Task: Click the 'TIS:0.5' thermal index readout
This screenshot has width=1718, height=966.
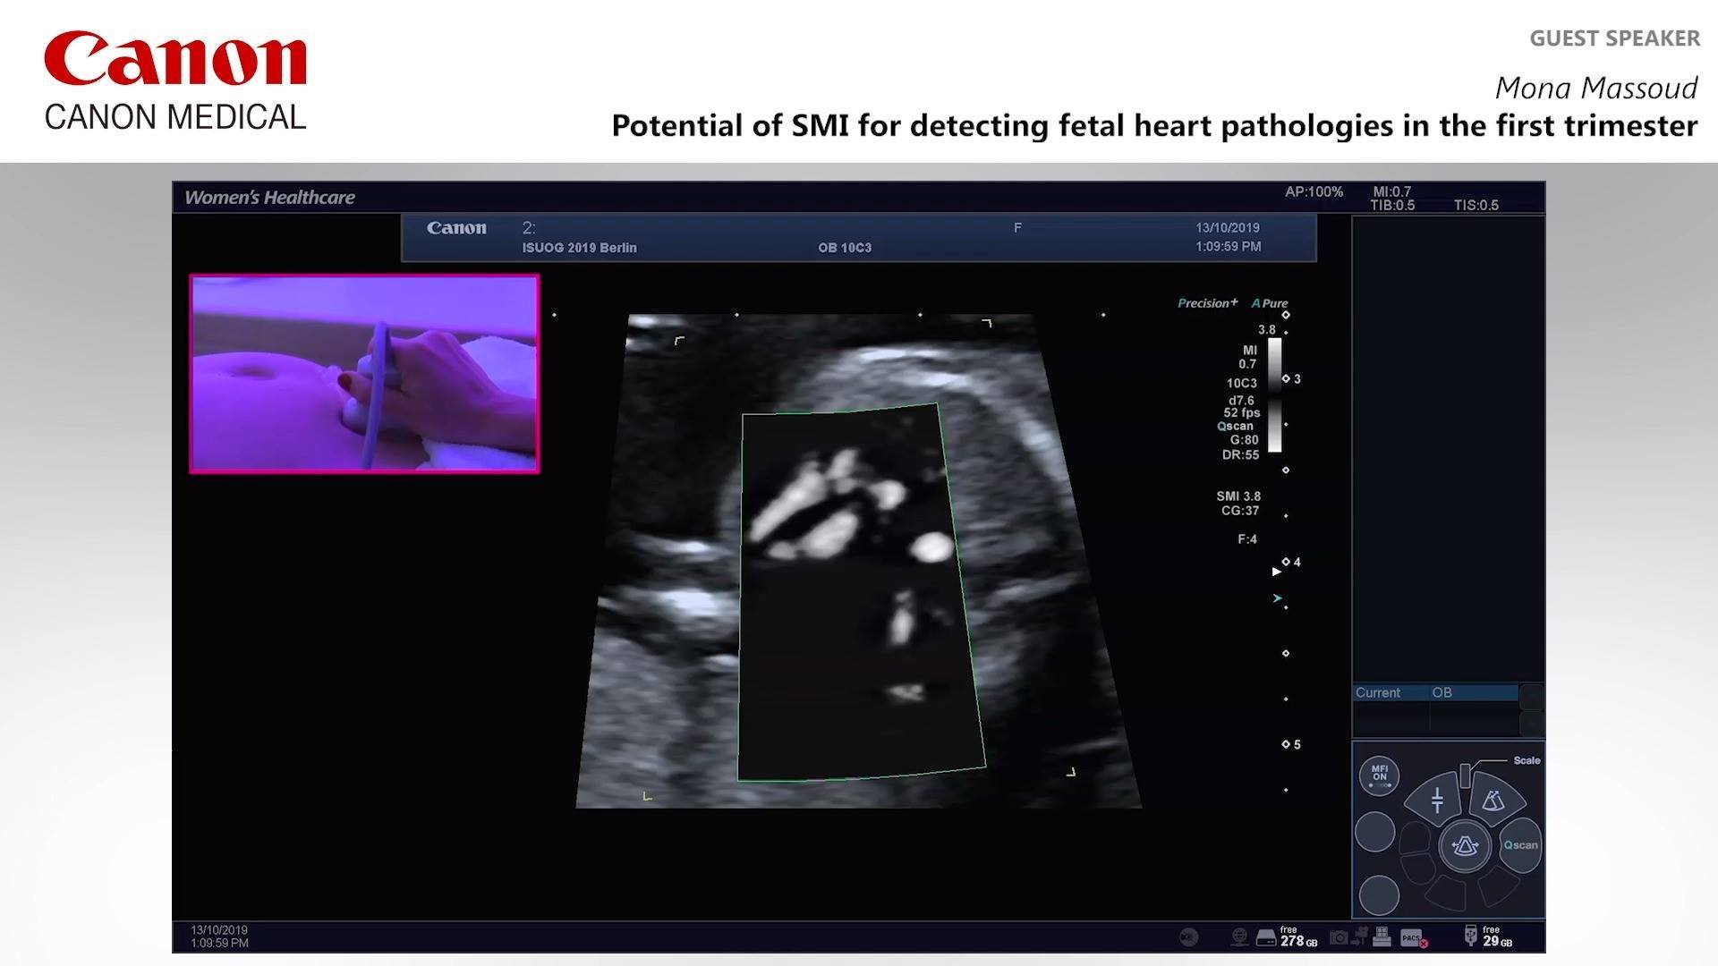Action: [x=1476, y=206]
